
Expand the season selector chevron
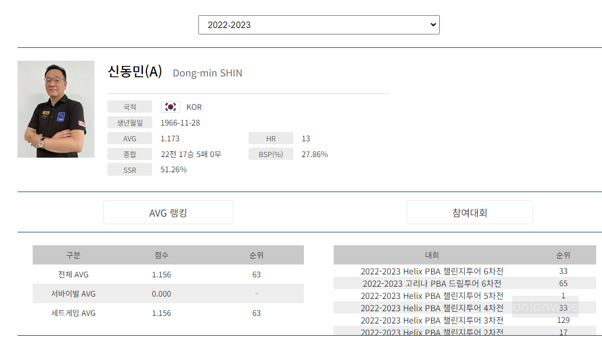coord(432,25)
